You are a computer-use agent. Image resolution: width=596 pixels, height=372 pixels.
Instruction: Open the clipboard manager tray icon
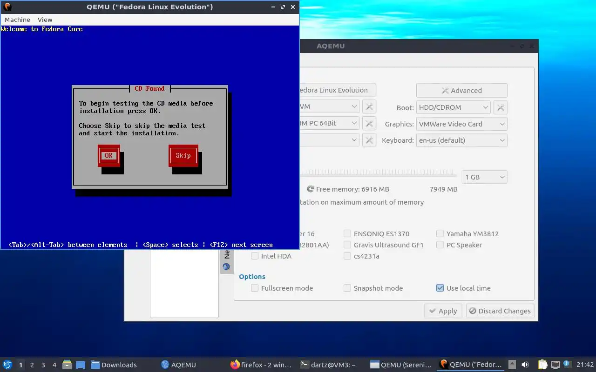pos(542,365)
